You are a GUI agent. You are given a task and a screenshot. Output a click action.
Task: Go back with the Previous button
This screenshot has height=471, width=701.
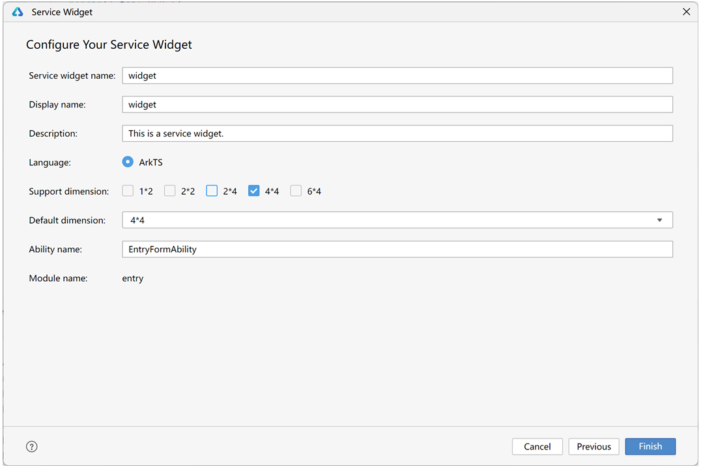pyautogui.click(x=594, y=446)
